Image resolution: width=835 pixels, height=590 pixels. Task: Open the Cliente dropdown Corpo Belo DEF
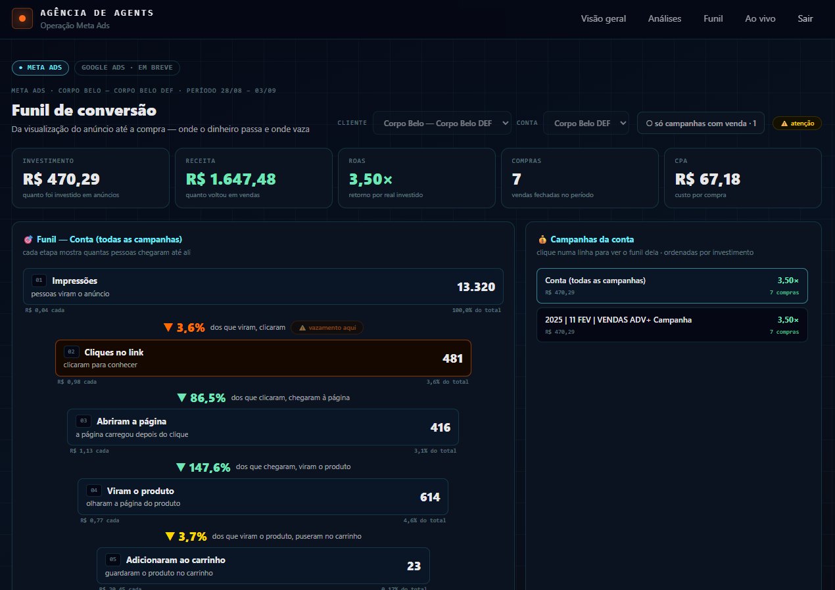(442, 123)
